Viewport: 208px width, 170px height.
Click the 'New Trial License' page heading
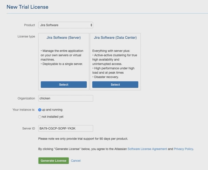point(28,7)
